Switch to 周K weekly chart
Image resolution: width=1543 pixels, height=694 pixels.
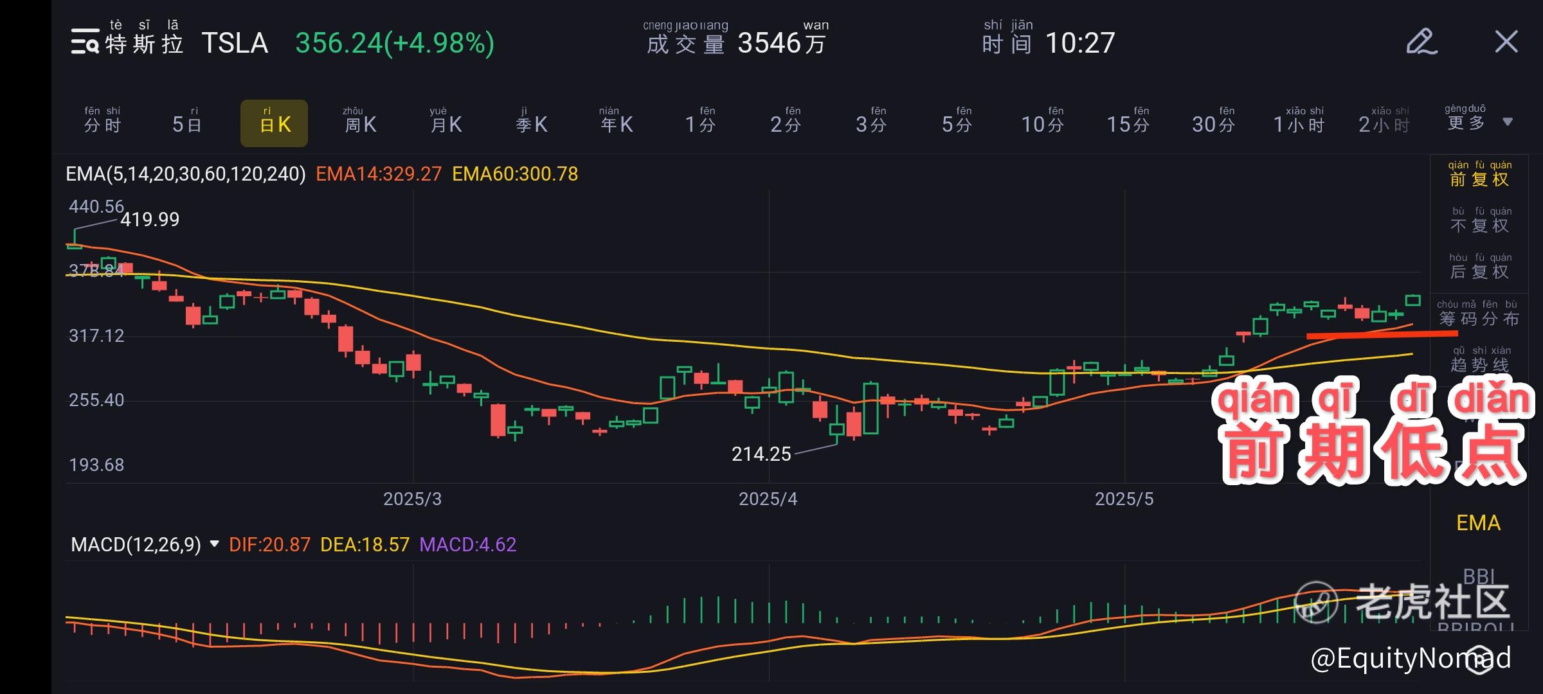coord(360,121)
